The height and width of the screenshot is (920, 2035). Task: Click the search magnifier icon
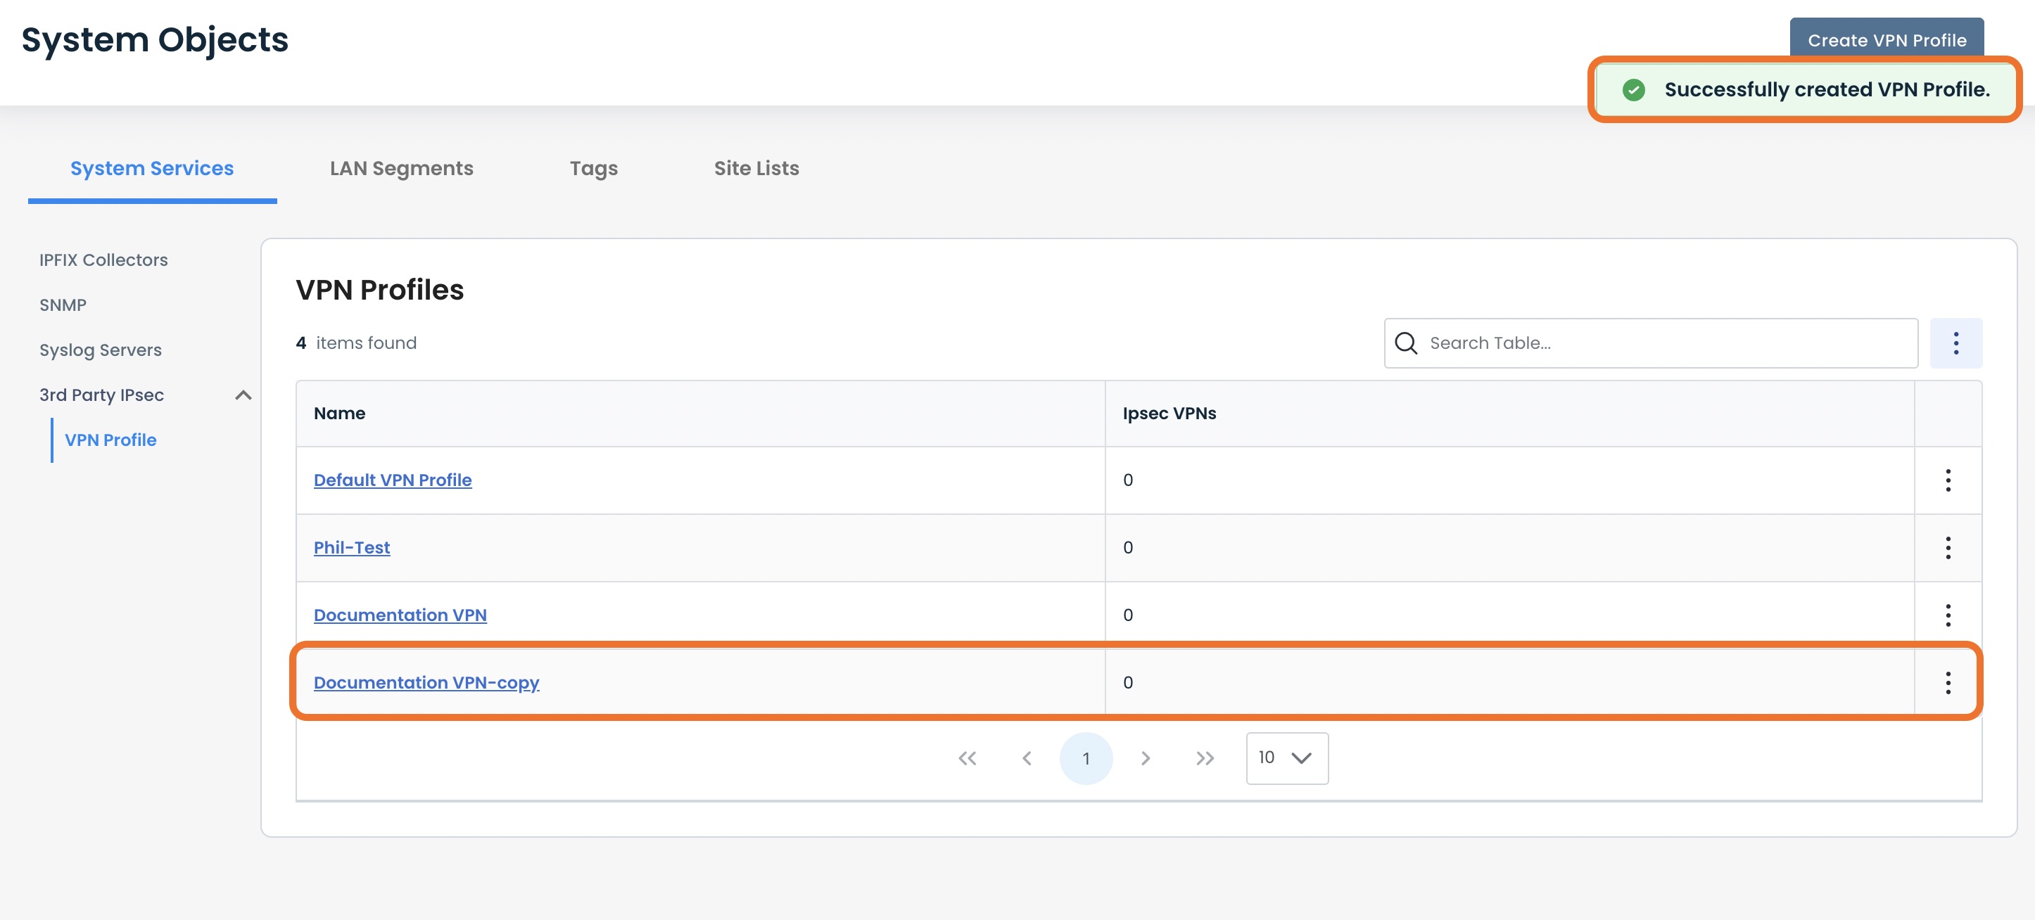(x=1405, y=343)
